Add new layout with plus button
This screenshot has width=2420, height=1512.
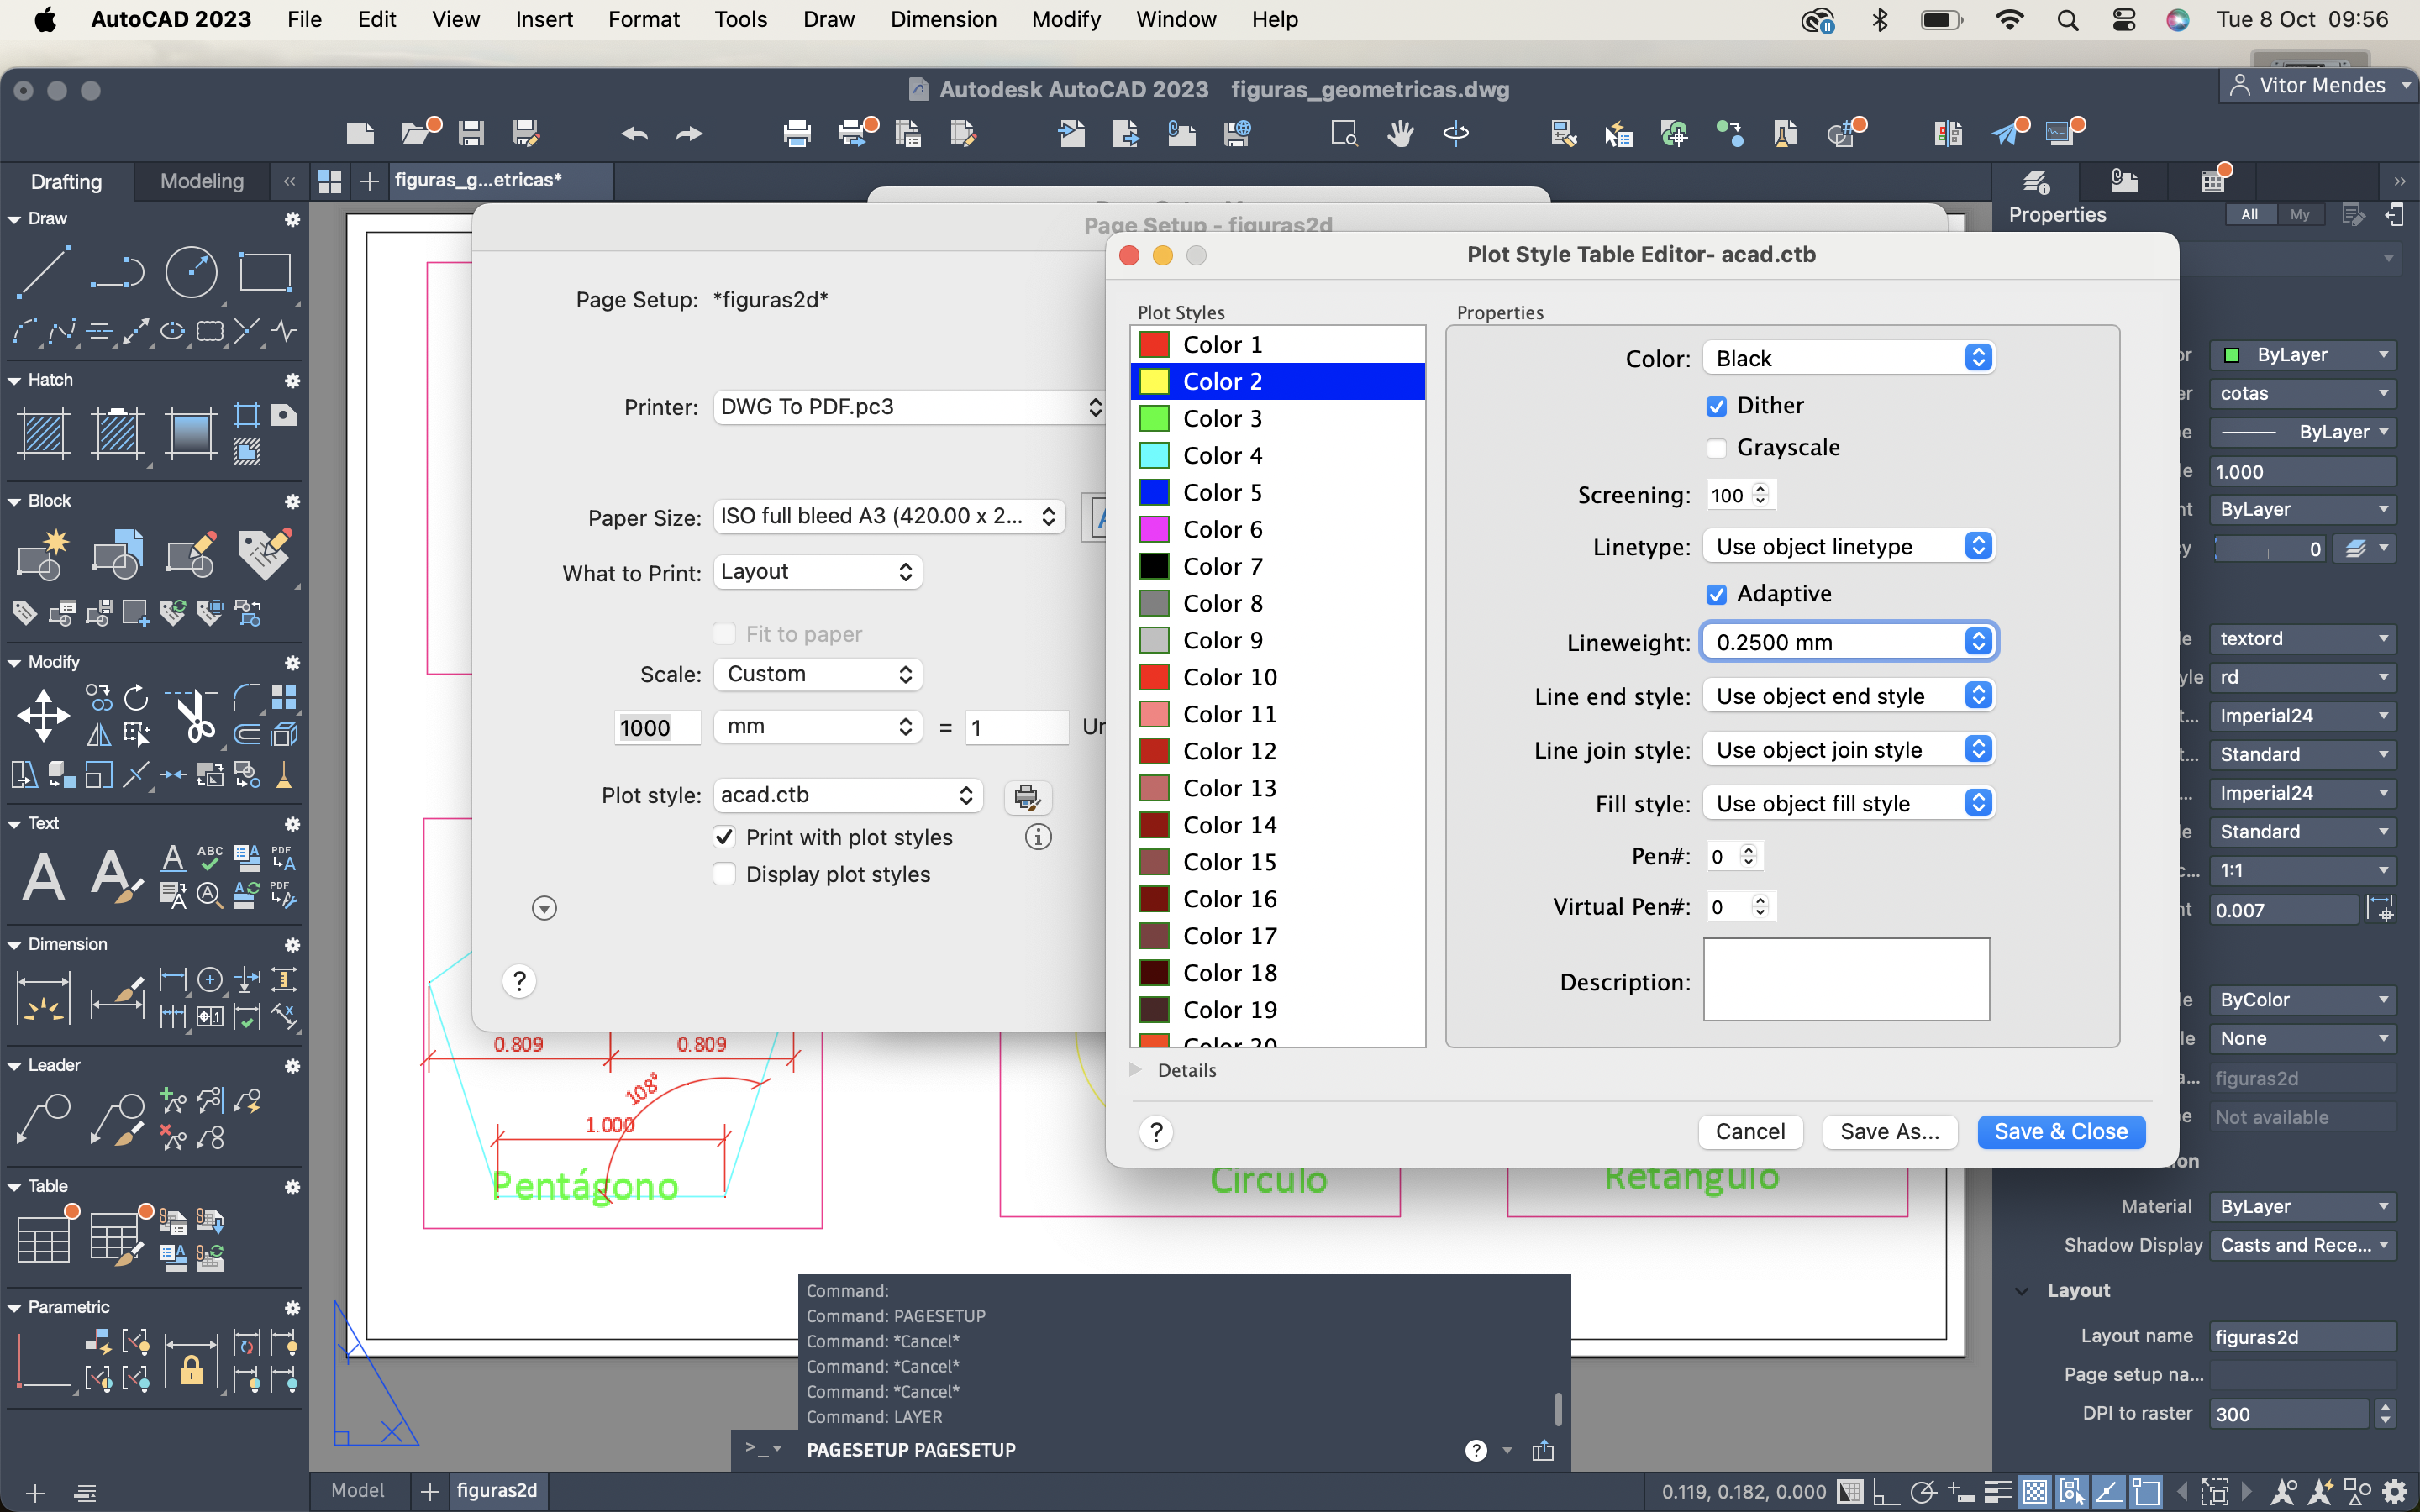[430, 1491]
